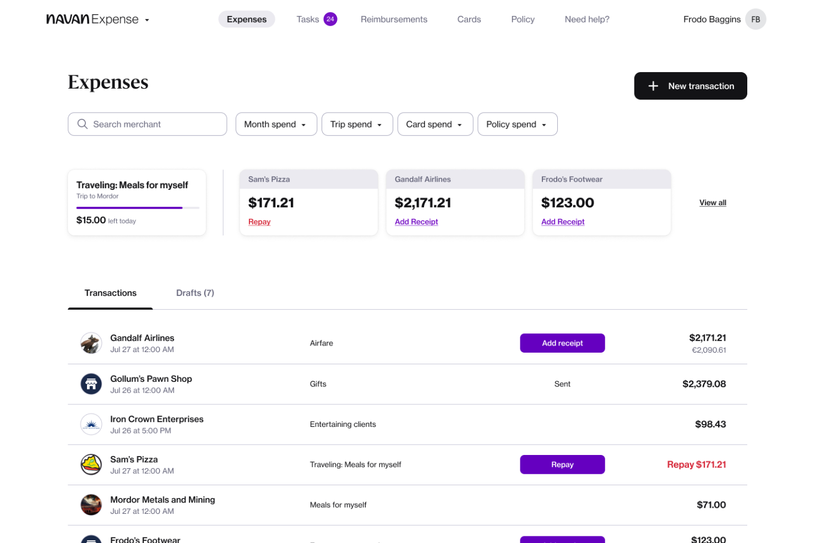Open the Policy spend dropdown
Image resolution: width=815 pixels, height=543 pixels.
pyautogui.click(x=518, y=124)
